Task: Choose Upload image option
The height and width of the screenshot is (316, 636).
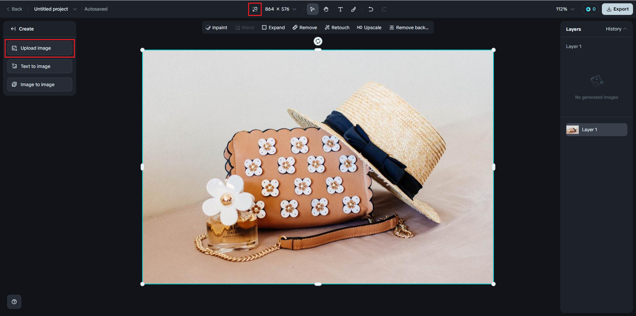Action: click(40, 48)
